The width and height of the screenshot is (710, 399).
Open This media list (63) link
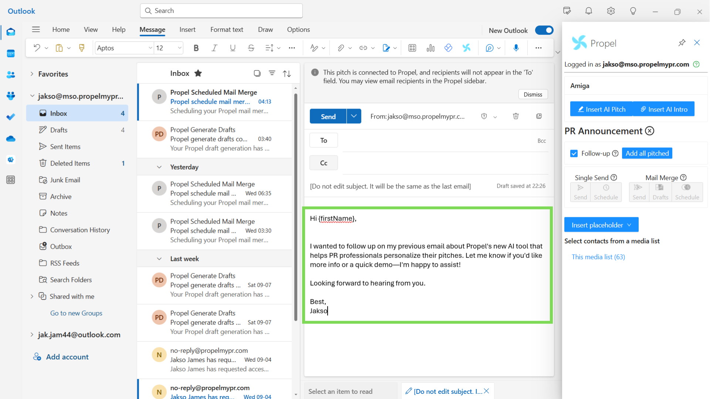click(598, 257)
